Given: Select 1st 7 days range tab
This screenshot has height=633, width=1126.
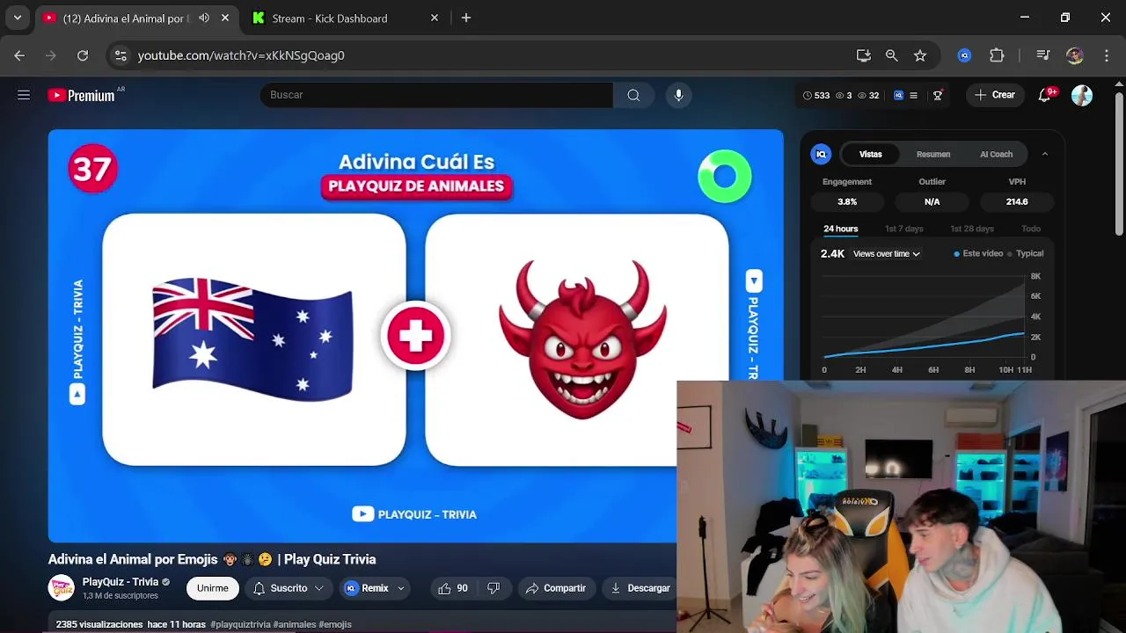Looking at the screenshot, I should (x=903, y=229).
